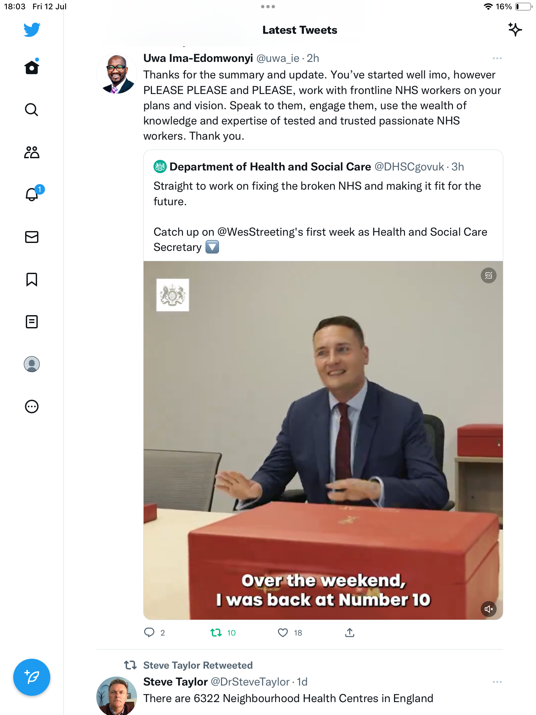Unmute the video with speaker icon
The width and height of the screenshot is (536, 715).
click(x=488, y=609)
